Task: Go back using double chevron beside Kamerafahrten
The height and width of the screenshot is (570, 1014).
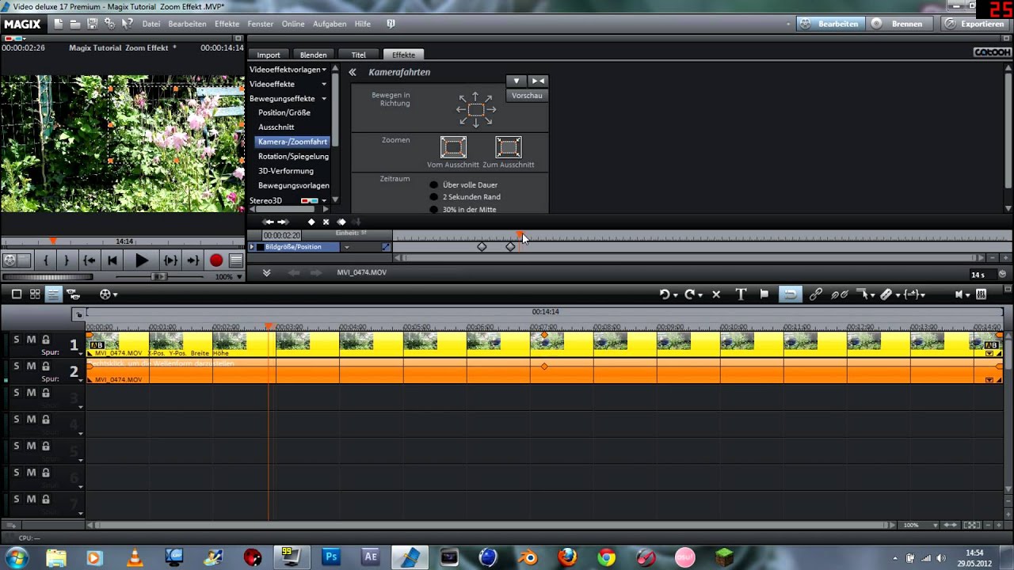Action: [353, 72]
